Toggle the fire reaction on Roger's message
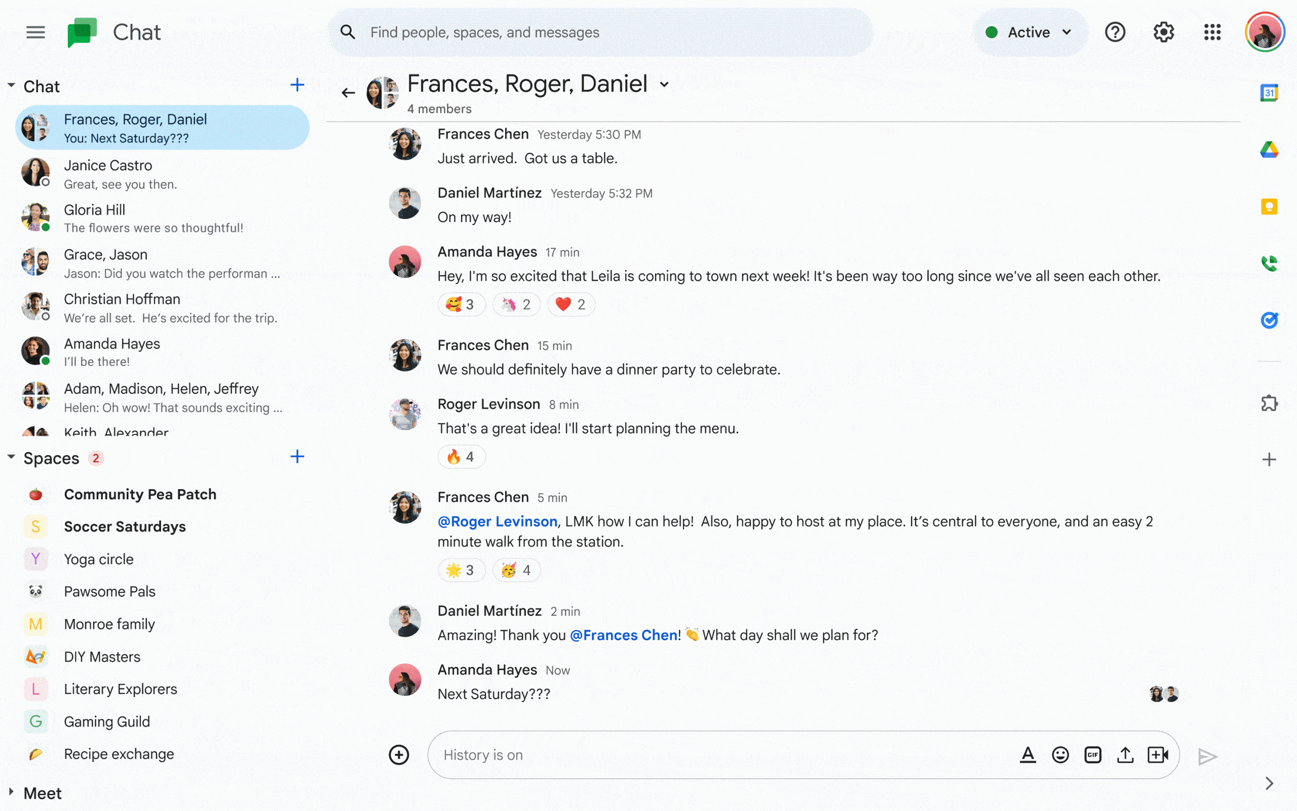Viewport: 1297px width, 811px height. pyautogui.click(x=461, y=457)
